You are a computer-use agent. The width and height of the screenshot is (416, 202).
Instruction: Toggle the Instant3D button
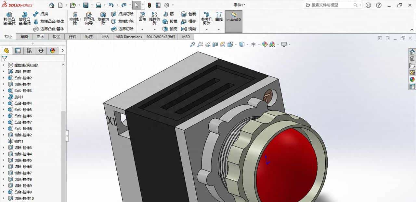click(233, 17)
